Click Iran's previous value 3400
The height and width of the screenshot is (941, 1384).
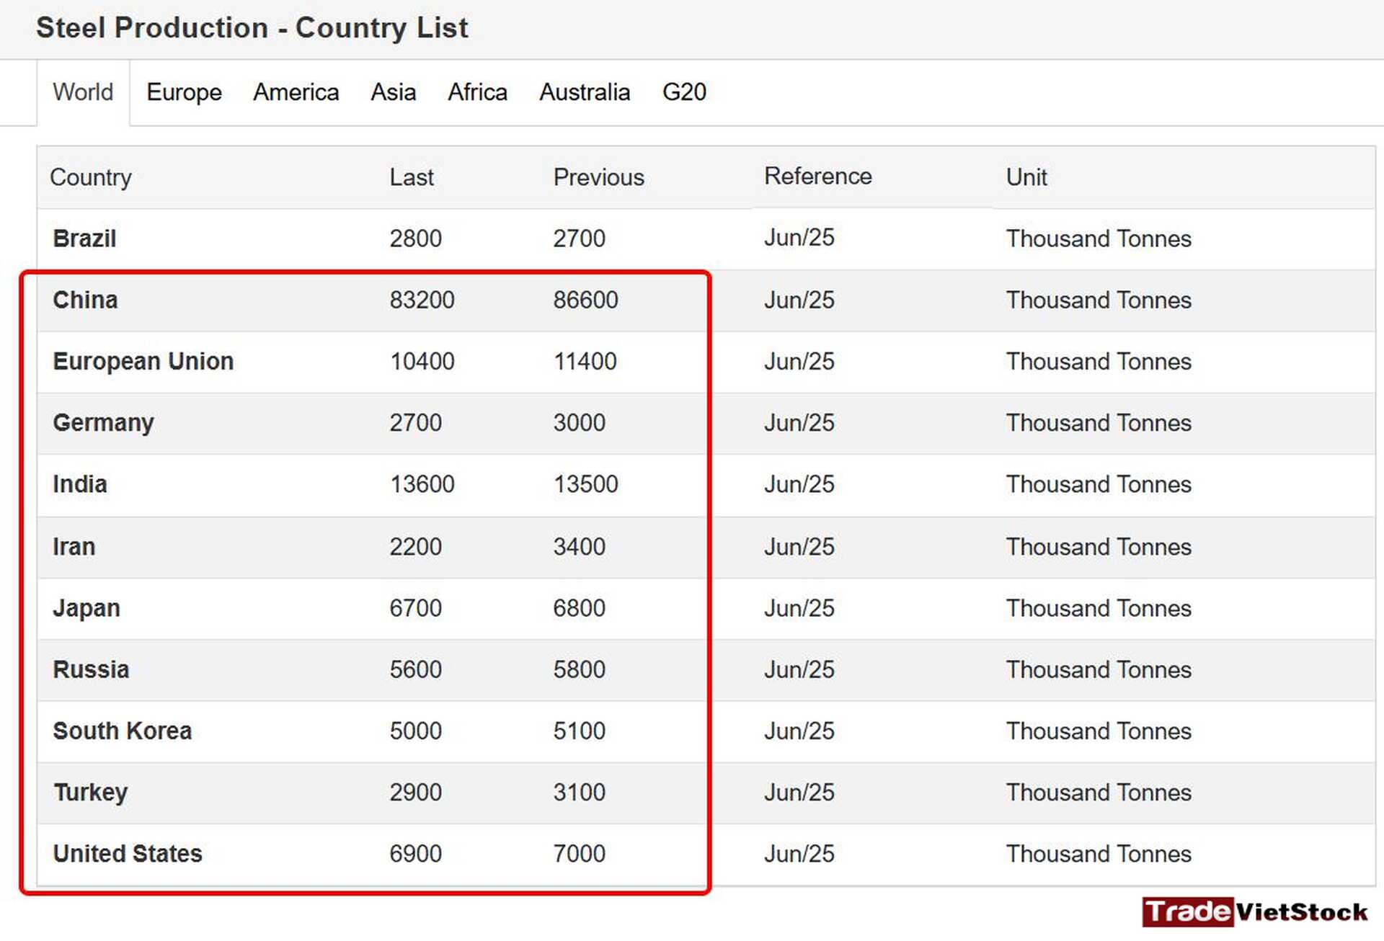click(x=579, y=547)
